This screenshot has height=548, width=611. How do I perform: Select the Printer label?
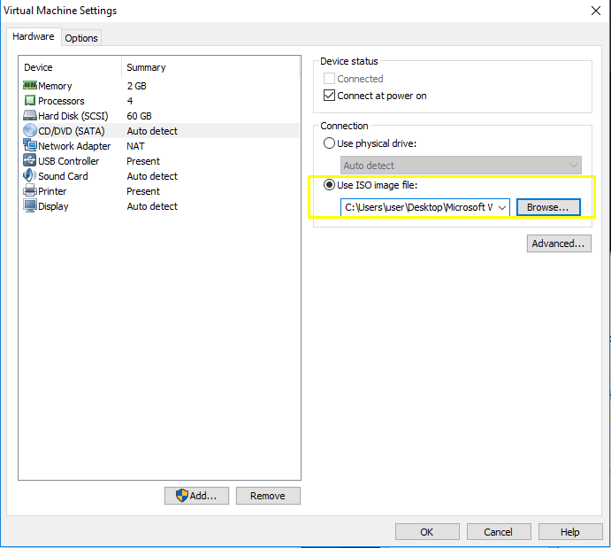tap(52, 191)
